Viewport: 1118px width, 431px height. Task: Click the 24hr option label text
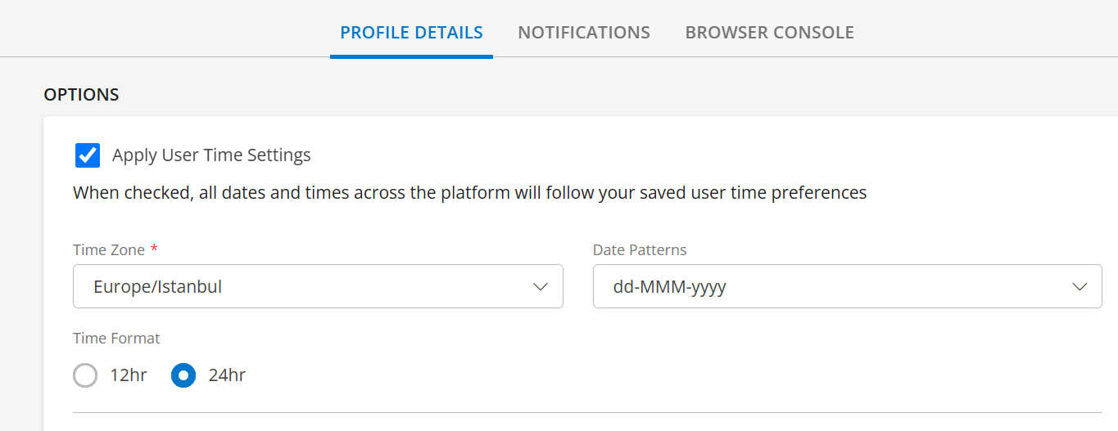227,375
